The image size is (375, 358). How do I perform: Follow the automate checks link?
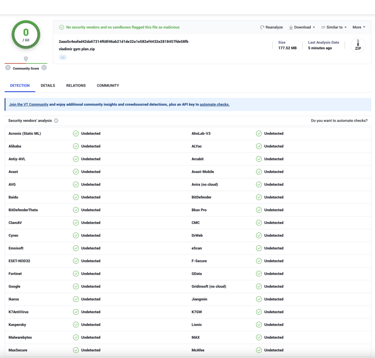click(215, 105)
